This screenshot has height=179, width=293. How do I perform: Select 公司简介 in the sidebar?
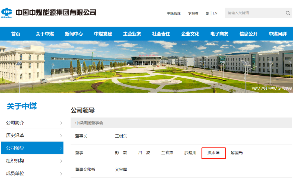point(32,123)
